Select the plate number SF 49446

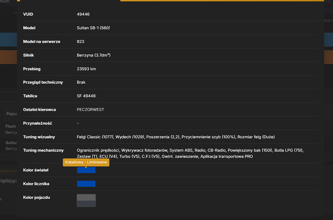86,96
